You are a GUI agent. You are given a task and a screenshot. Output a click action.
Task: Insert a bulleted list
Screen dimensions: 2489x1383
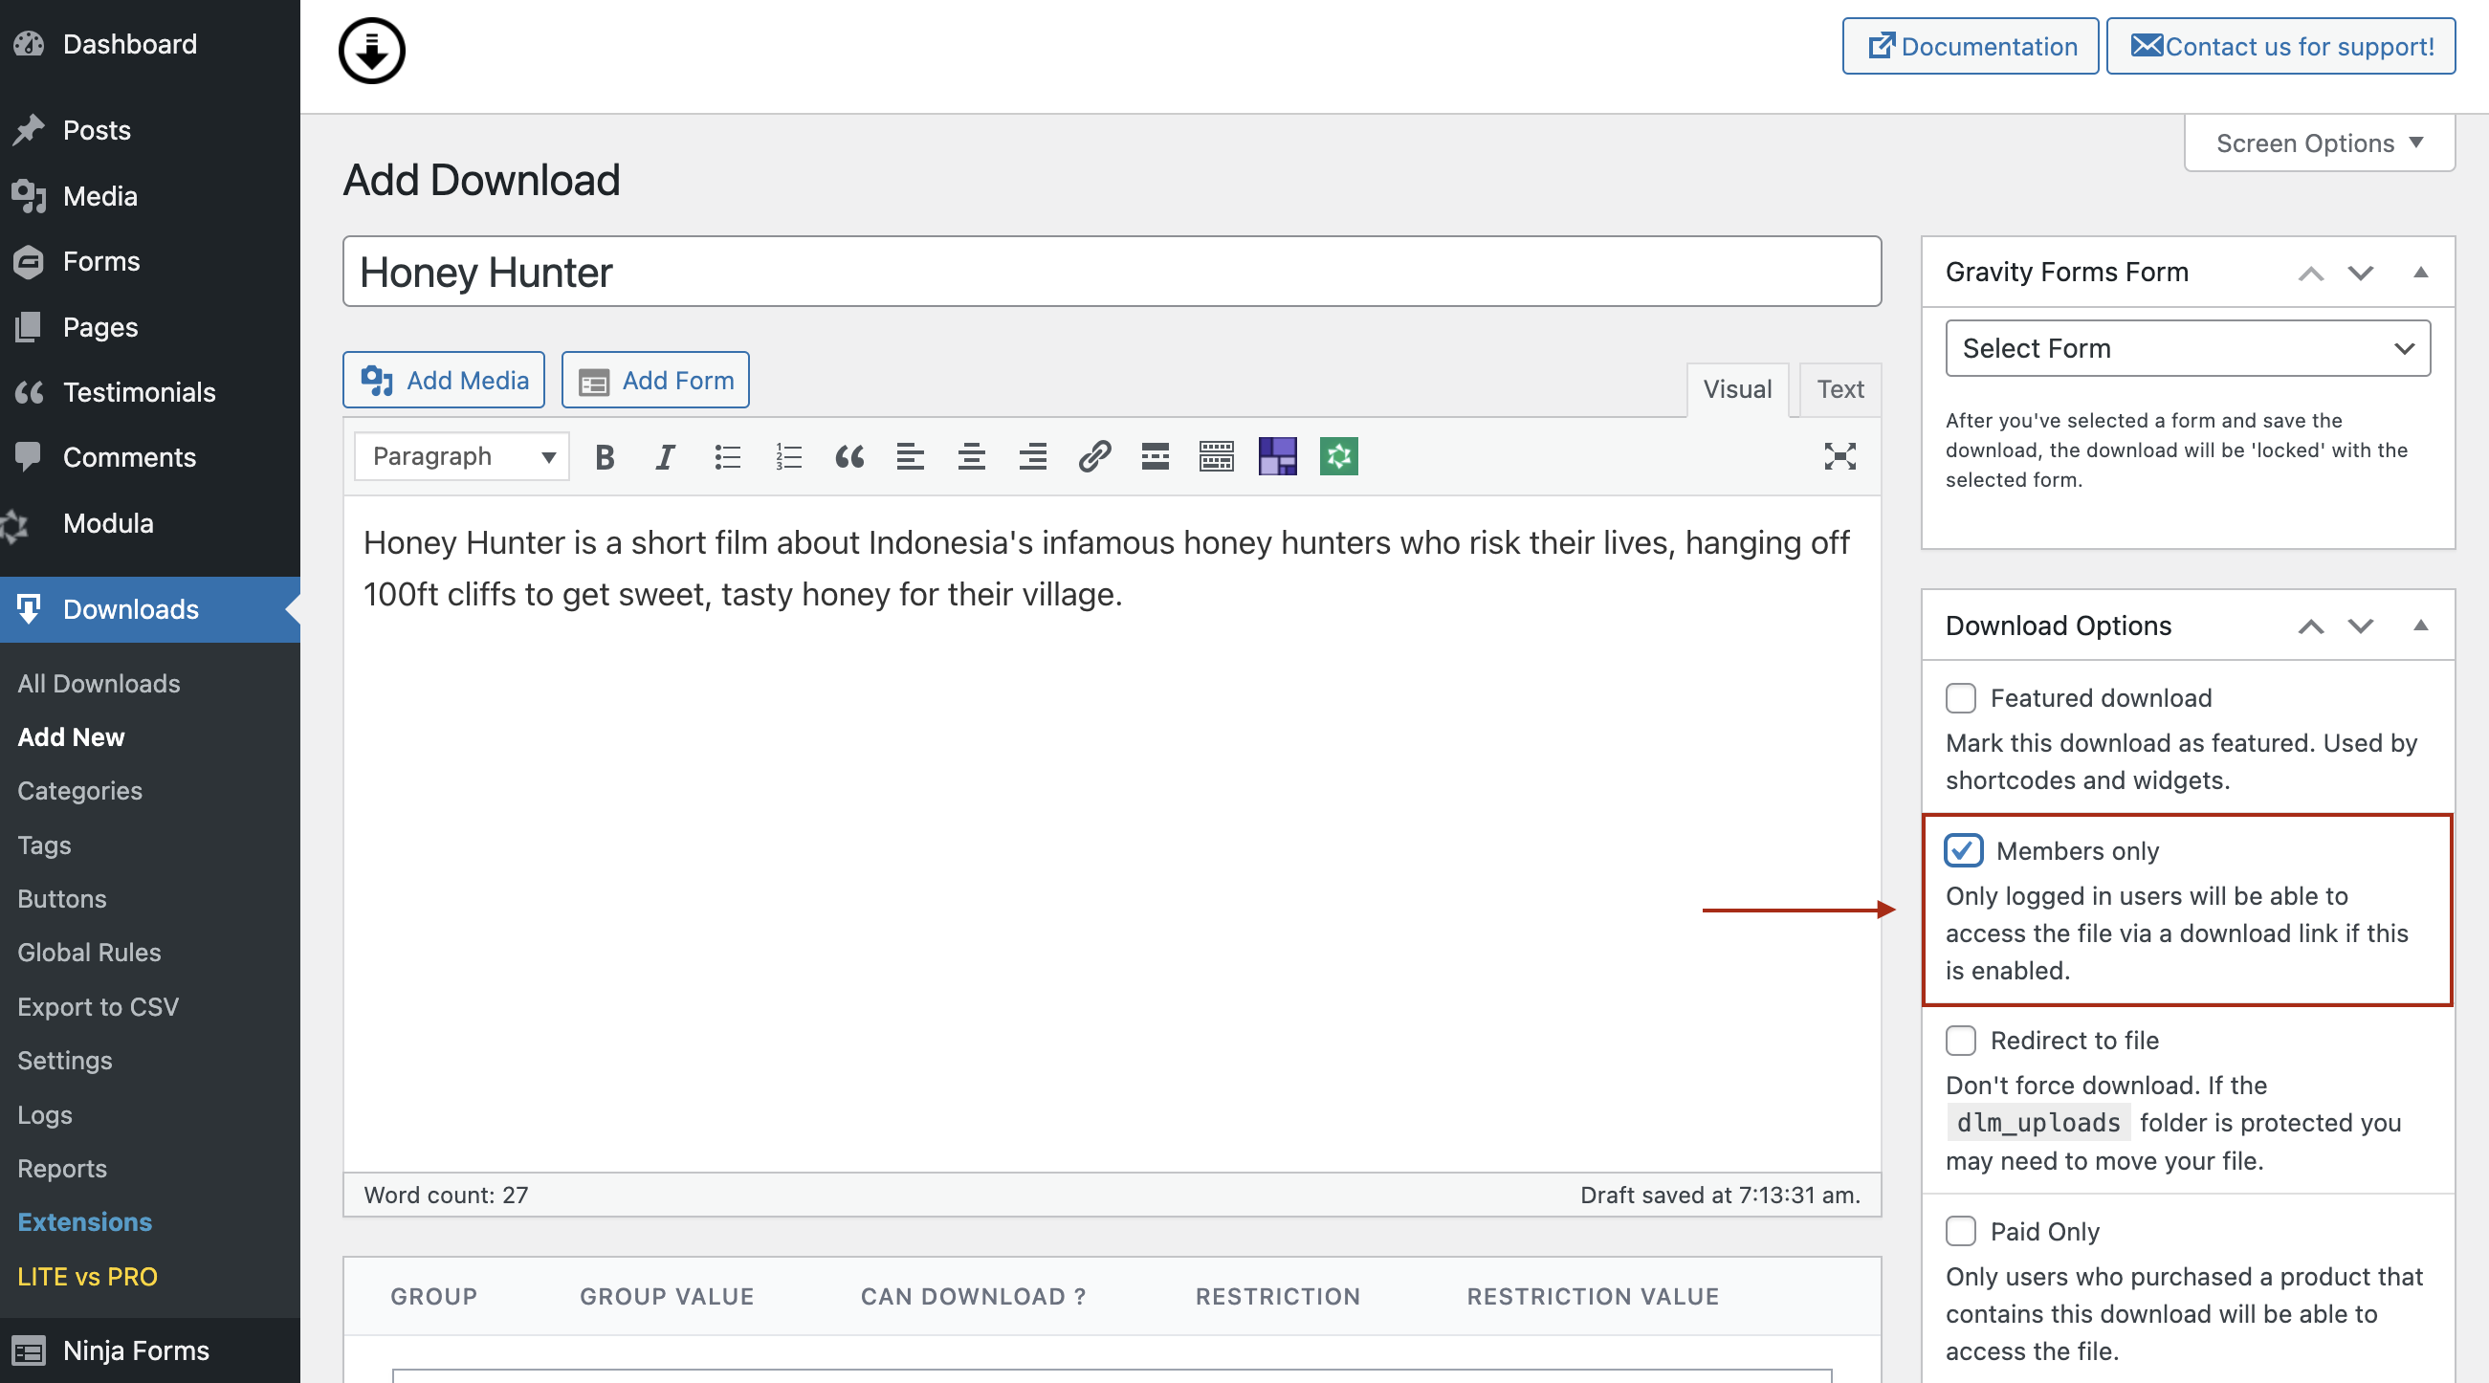pyautogui.click(x=727, y=456)
